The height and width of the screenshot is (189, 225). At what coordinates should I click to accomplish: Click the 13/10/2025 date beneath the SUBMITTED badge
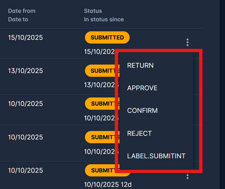(x=99, y=85)
